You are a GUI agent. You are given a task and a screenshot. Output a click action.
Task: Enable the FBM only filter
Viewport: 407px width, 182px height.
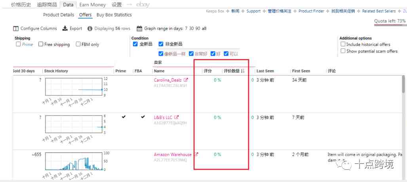tap(78, 44)
